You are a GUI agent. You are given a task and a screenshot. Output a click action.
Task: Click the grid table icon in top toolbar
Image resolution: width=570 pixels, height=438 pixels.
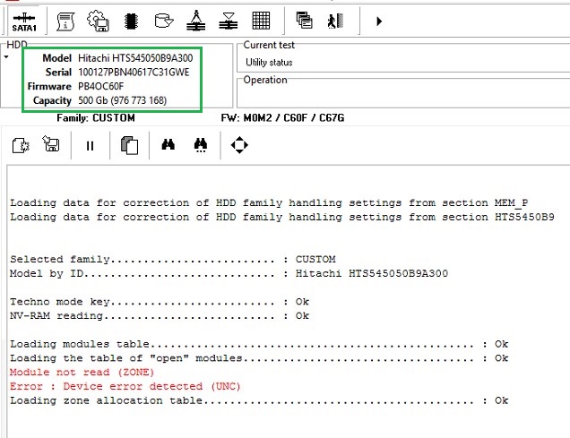pyautogui.click(x=261, y=20)
